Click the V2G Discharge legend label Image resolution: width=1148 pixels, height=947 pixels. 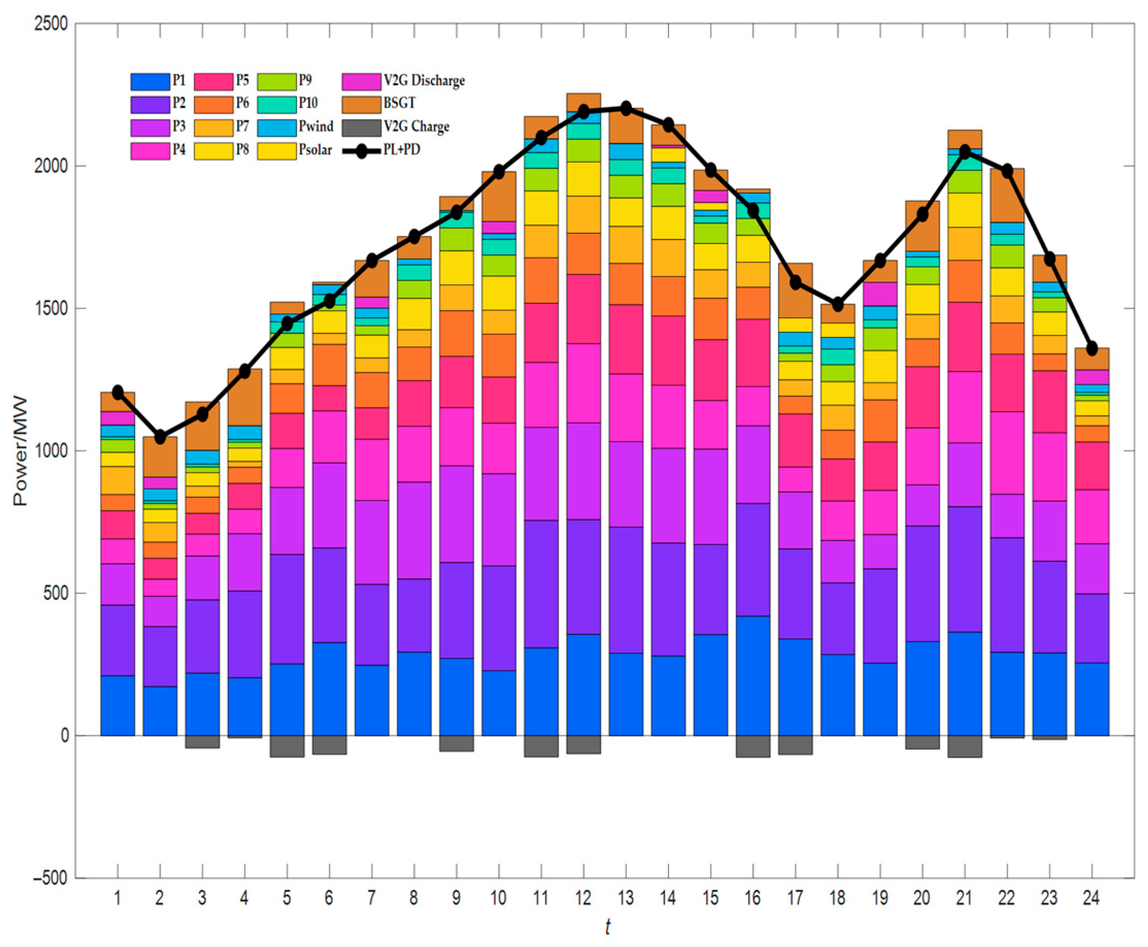(424, 81)
